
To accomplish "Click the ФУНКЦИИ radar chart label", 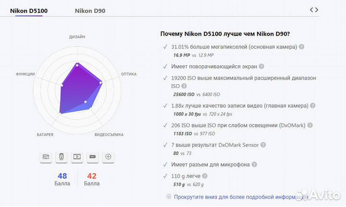I will [x=25, y=74].
